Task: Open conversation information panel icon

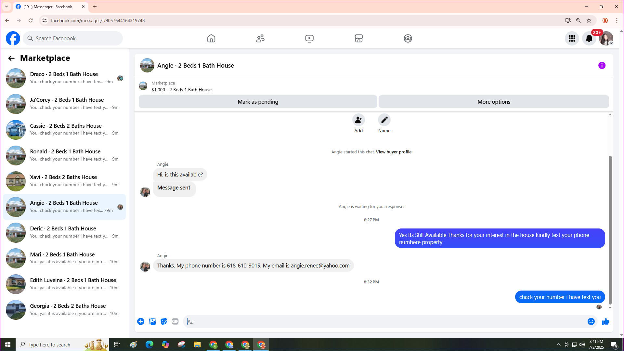Action: click(602, 65)
